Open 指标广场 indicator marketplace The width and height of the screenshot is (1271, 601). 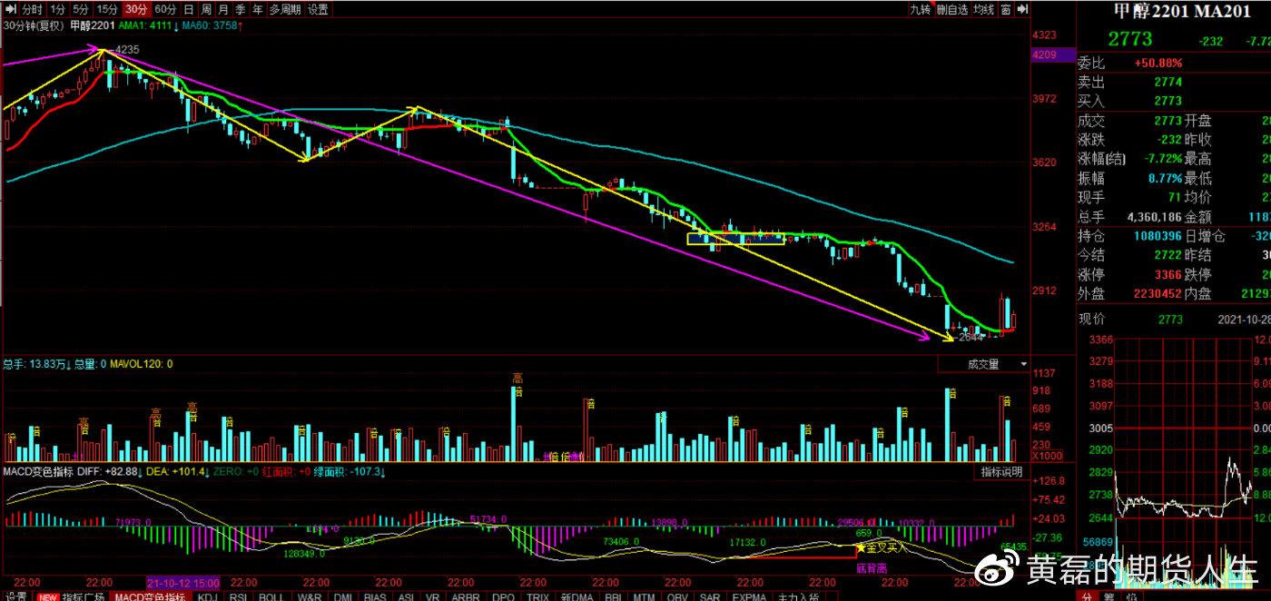(x=84, y=596)
